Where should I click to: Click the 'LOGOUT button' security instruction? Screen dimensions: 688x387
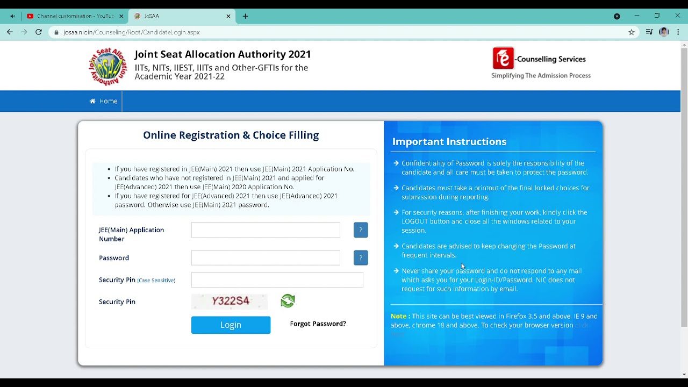(494, 221)
